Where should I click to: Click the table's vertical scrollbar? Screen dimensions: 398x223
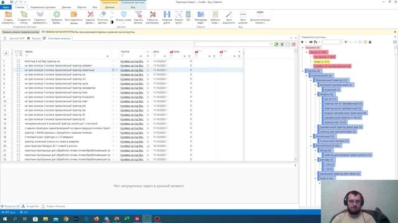[296, 105]
